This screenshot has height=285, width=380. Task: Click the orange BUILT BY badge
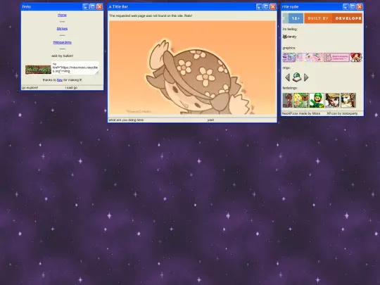pos(318,18)
